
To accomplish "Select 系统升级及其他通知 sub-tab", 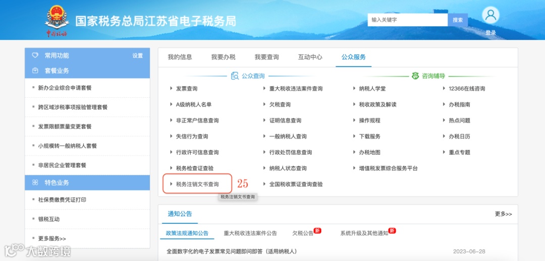I will pyautogui.click(x=364, y=233).
